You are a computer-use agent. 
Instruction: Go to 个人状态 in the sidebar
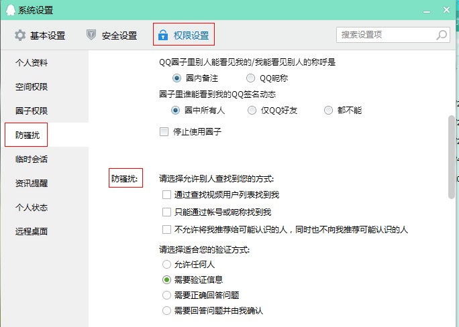pos(32,208)
